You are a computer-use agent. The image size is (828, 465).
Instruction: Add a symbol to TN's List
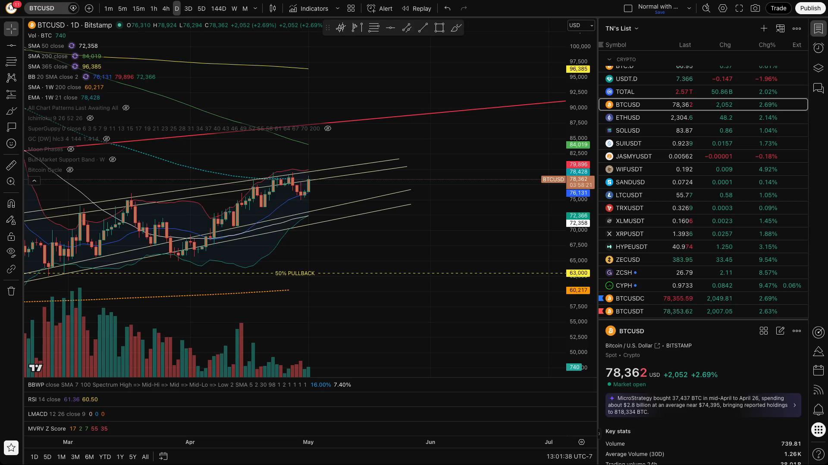pos(764,28)
